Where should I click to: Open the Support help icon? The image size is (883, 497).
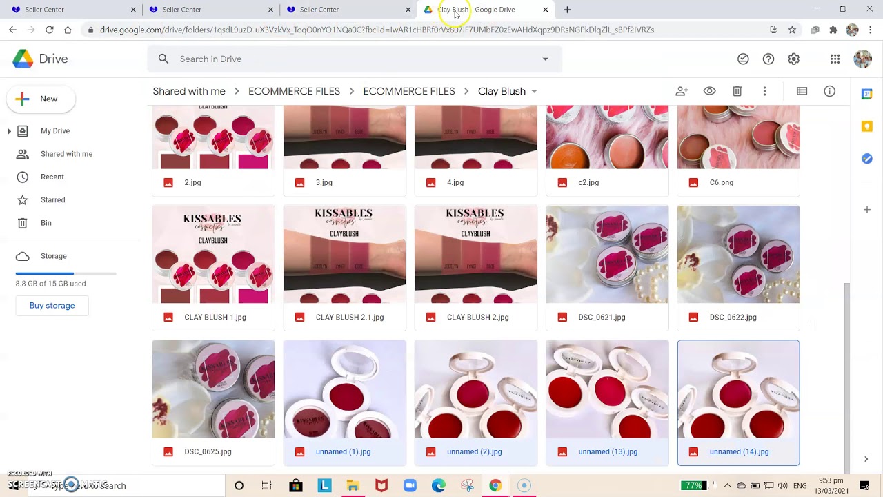[x=768, y=59]
